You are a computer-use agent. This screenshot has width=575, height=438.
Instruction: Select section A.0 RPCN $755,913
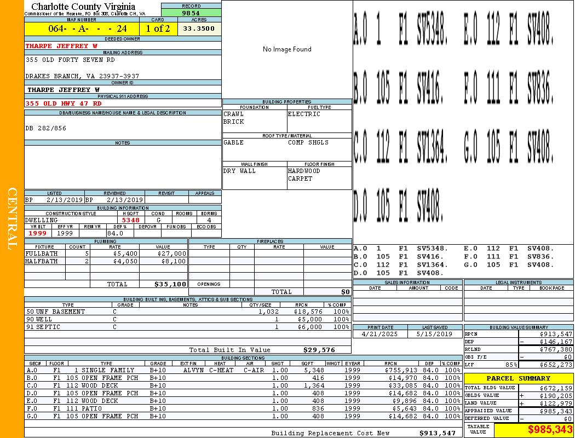point(401,370)
